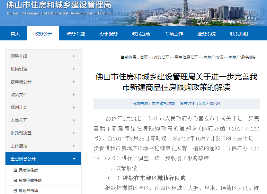
Task: Go to 联系我们 page
Action: 239,34
